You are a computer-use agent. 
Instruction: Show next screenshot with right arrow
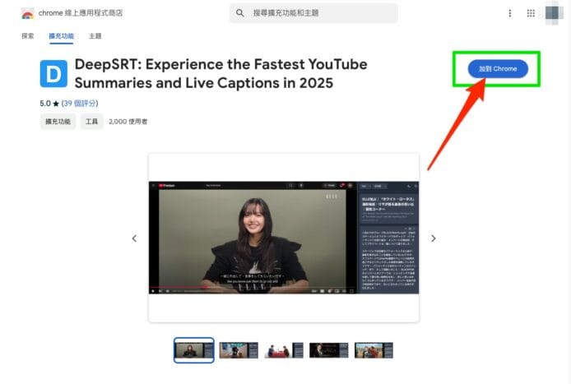point(434,238)
